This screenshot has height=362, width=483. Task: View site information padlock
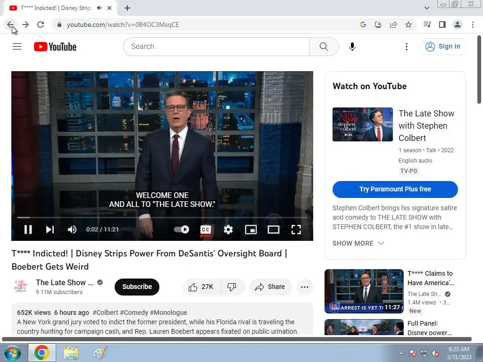[59, 25]
